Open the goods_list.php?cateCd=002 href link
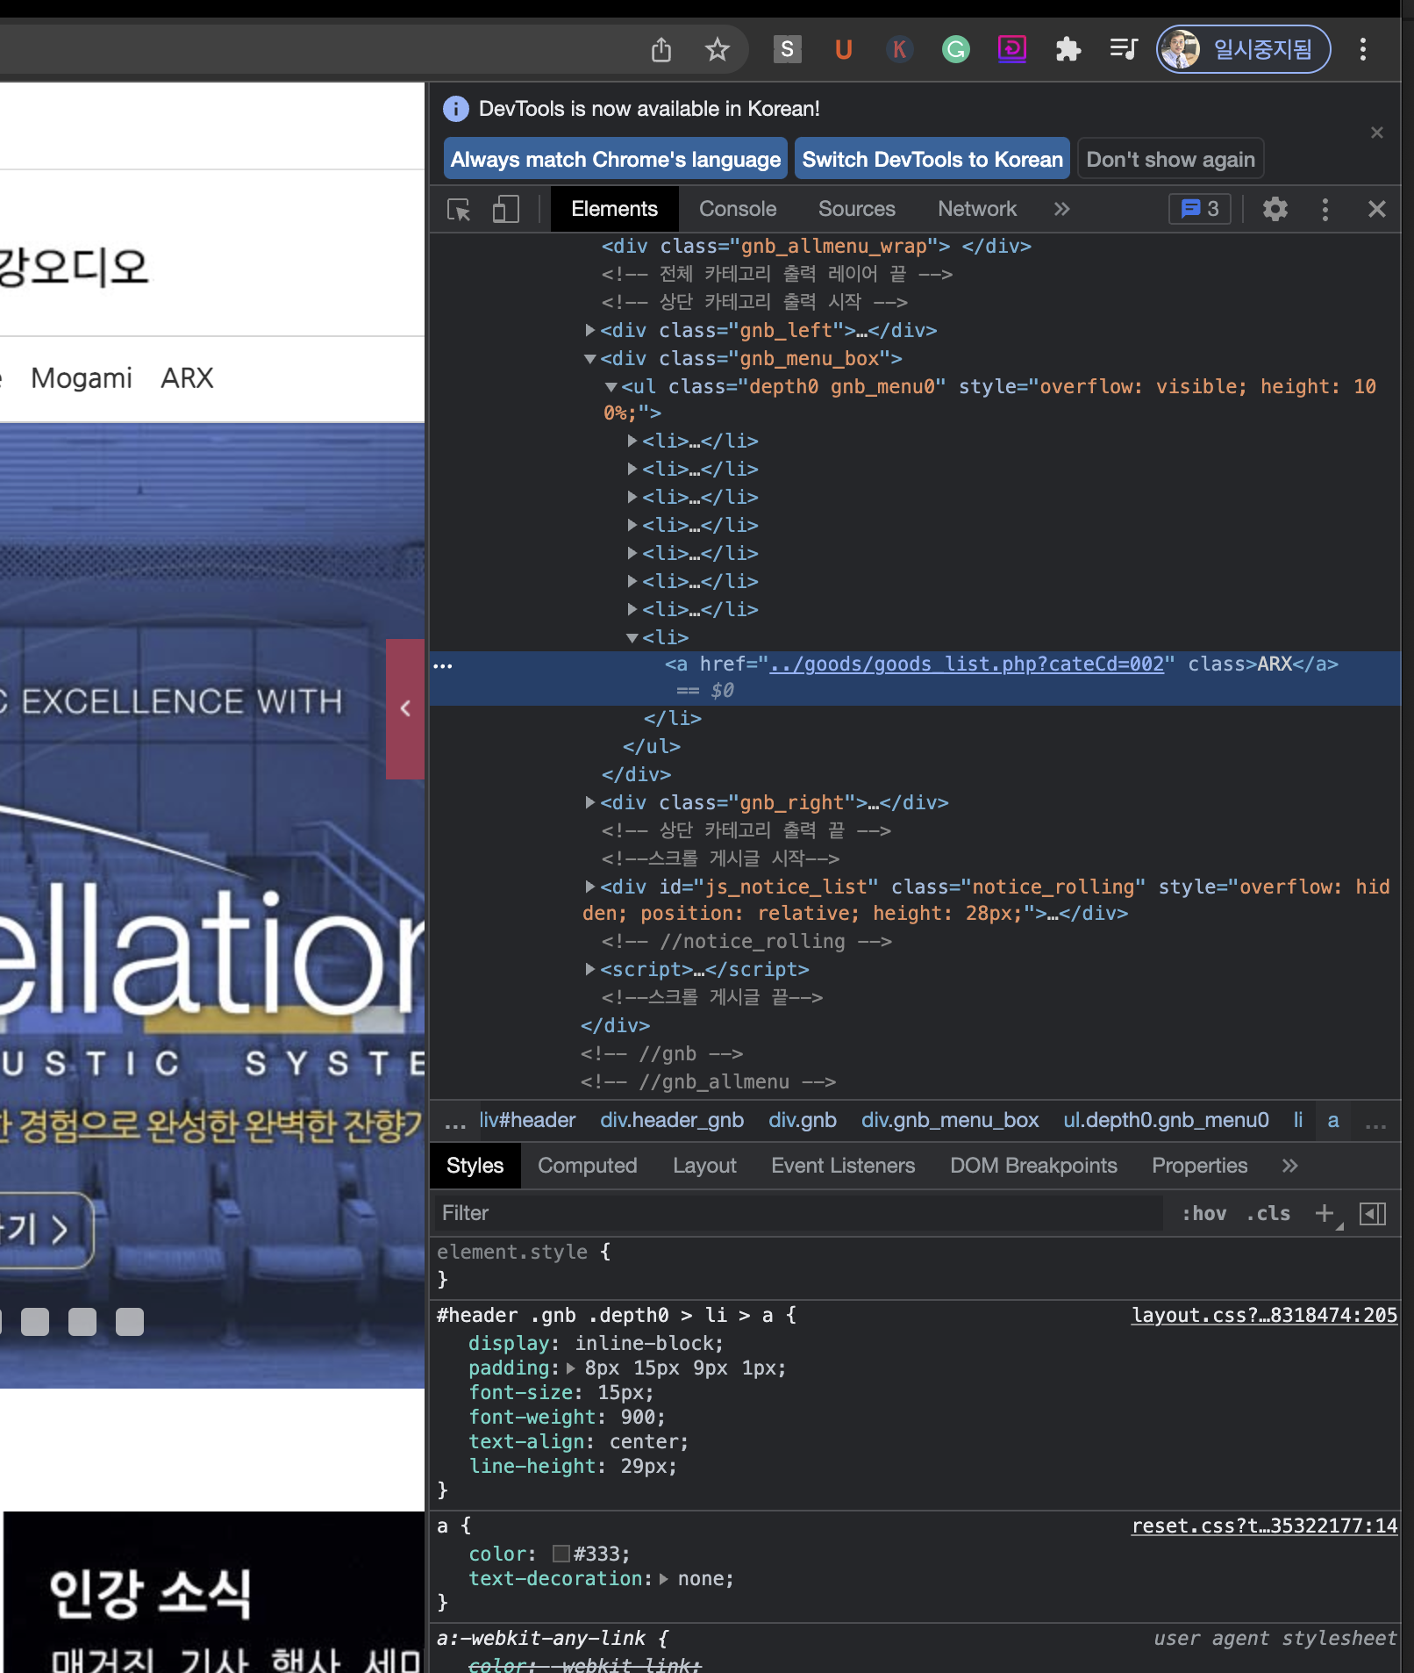The width and height of the screenshot is (1414, 1673). tap(967, 664)
